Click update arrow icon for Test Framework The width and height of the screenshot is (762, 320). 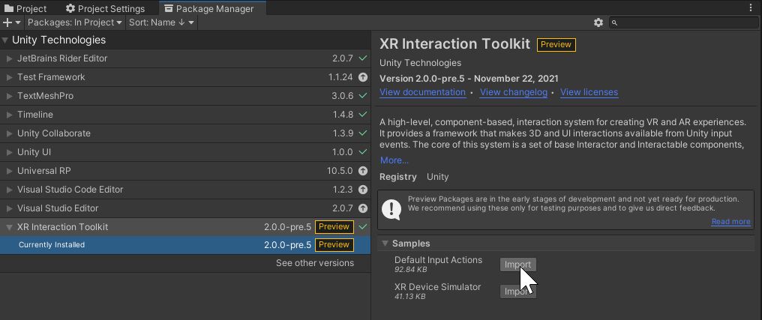pyautogui.click(x=362, y=77)
